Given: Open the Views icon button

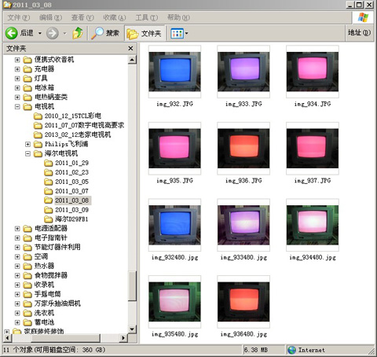Looking at the screenshot, I should 178,34.
